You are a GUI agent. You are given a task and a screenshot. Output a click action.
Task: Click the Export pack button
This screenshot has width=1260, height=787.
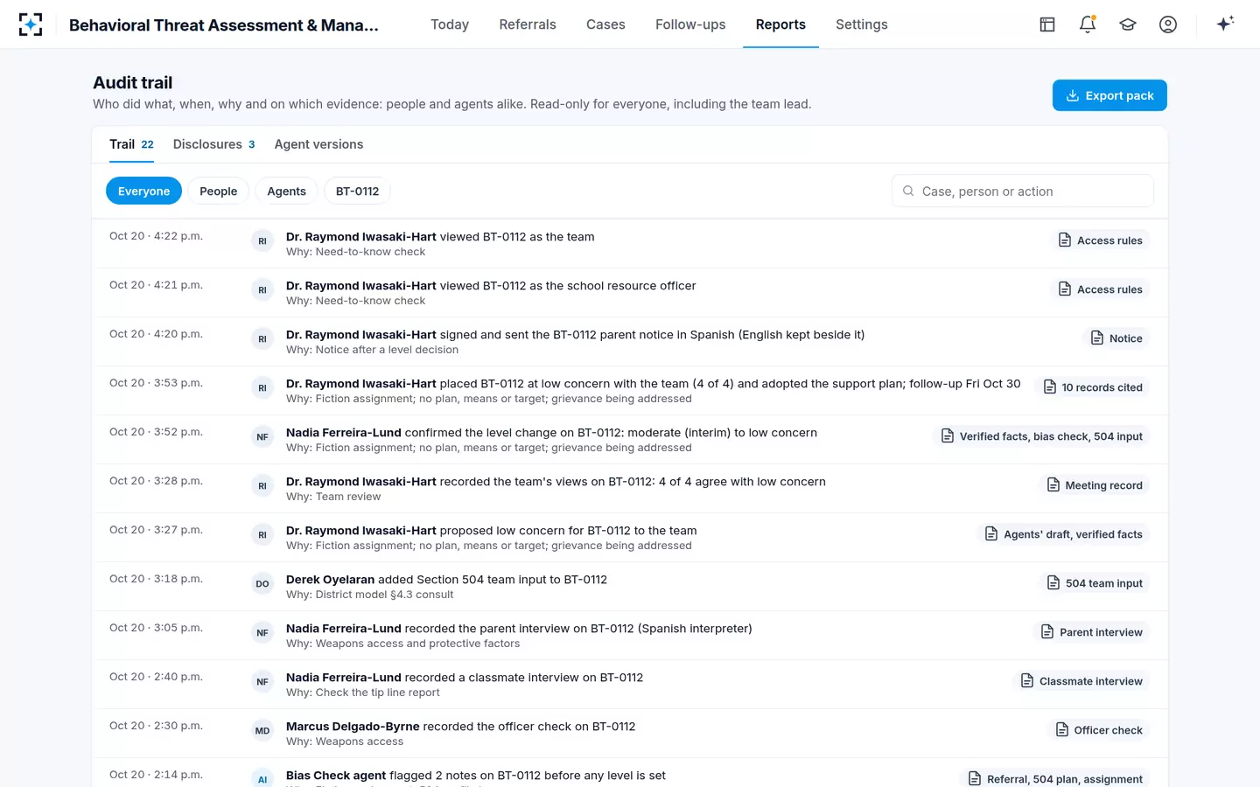[1109, 95]
